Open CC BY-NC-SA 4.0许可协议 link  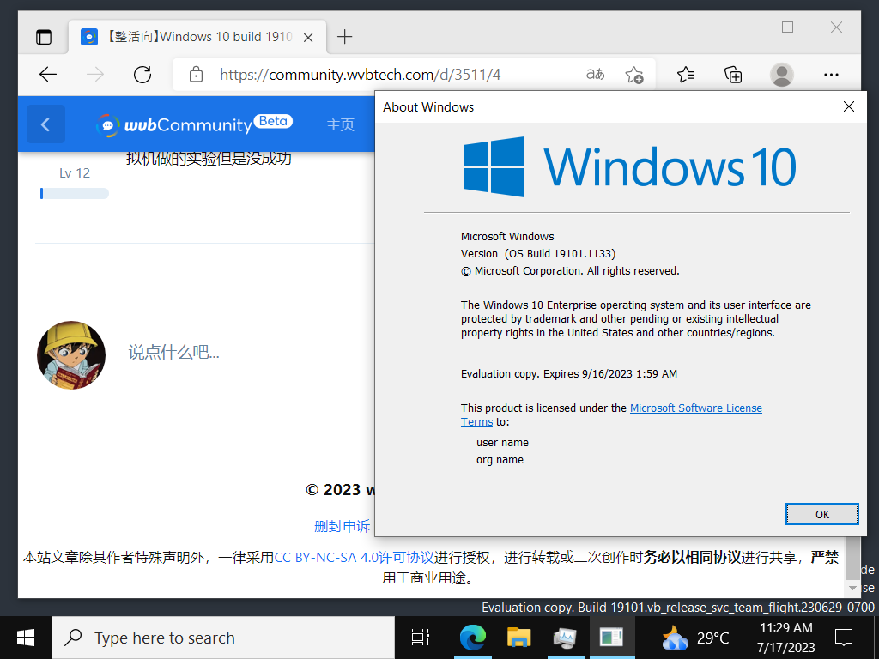[x=355, y=558]
